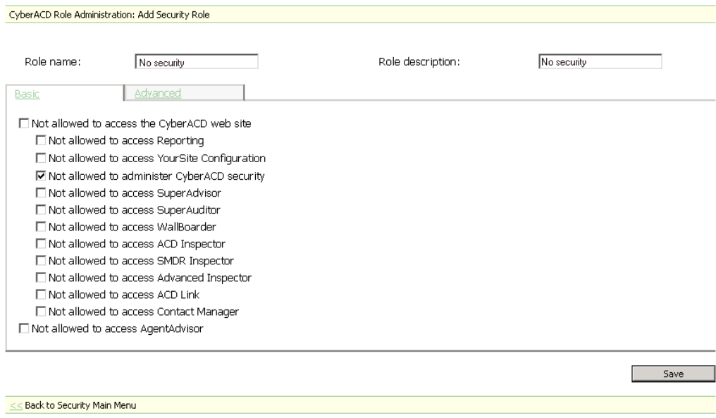
Task: Go back to Security Main Menu
Action: (x=80, y=405)
